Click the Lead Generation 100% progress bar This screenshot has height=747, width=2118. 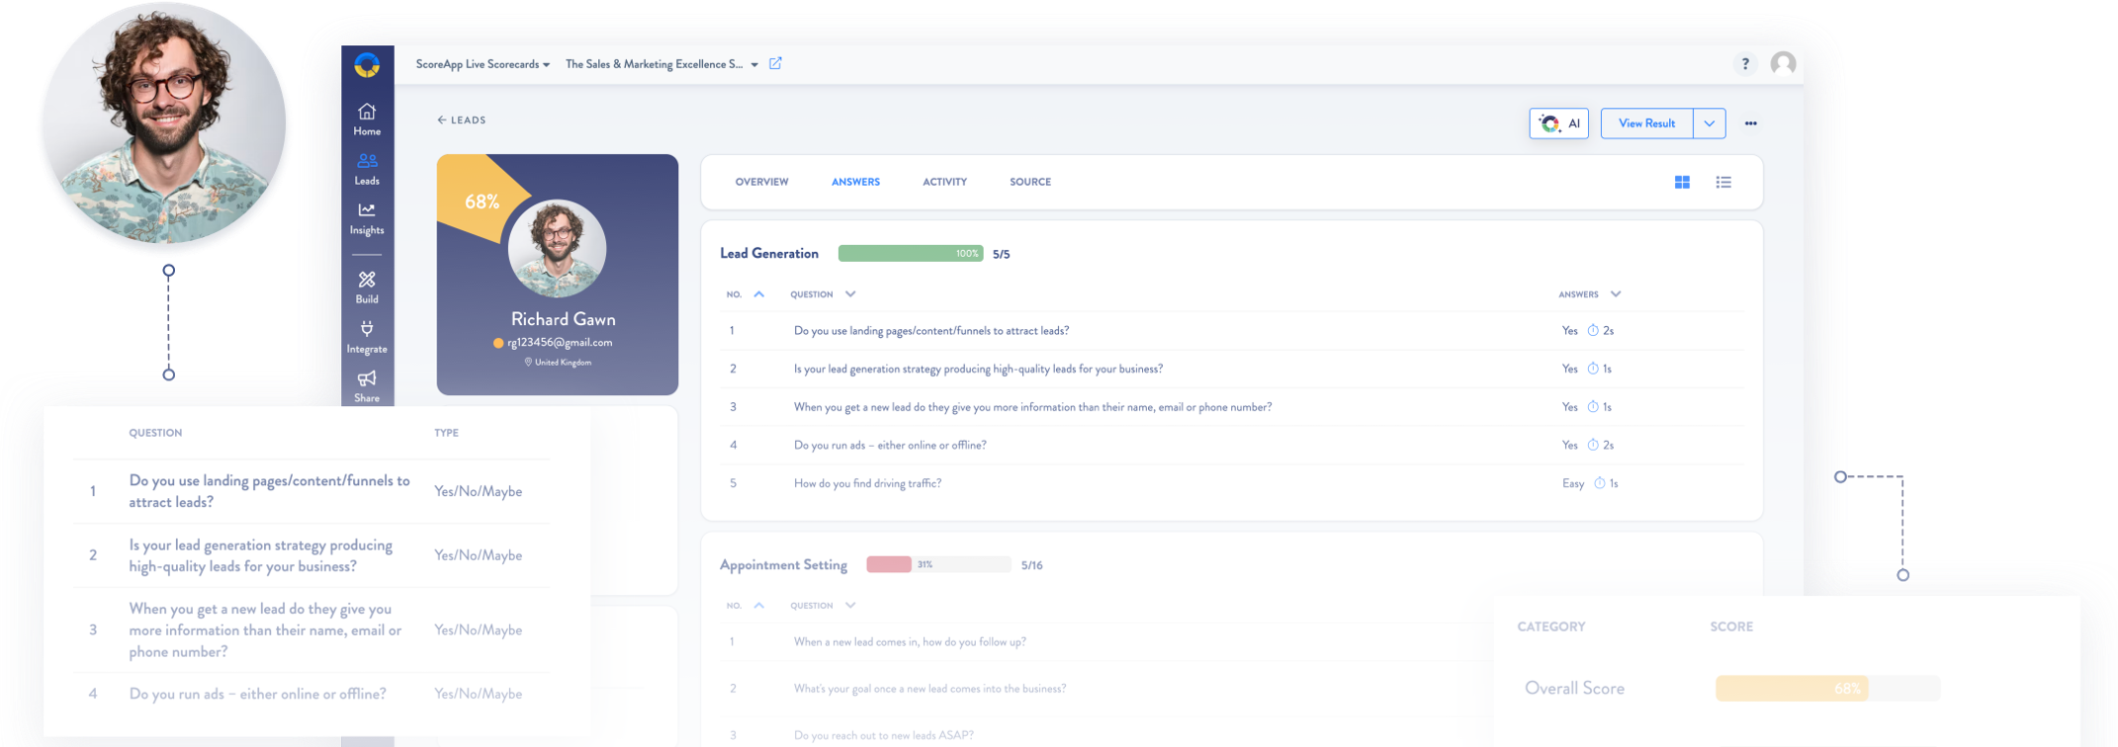[911, 254]
